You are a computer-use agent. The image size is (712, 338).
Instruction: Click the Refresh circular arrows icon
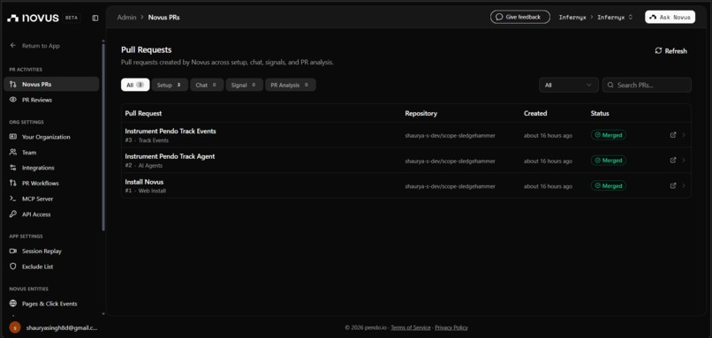click(658, 51)
